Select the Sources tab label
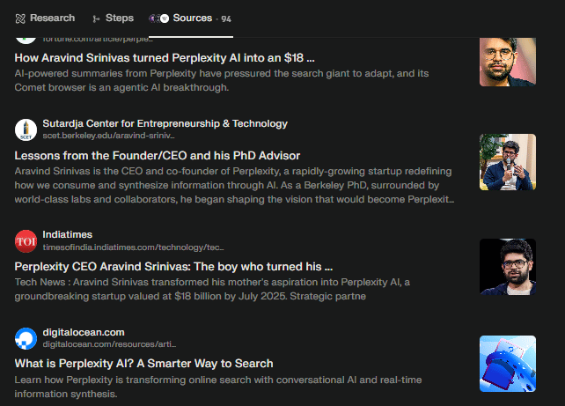 [193, 18]
